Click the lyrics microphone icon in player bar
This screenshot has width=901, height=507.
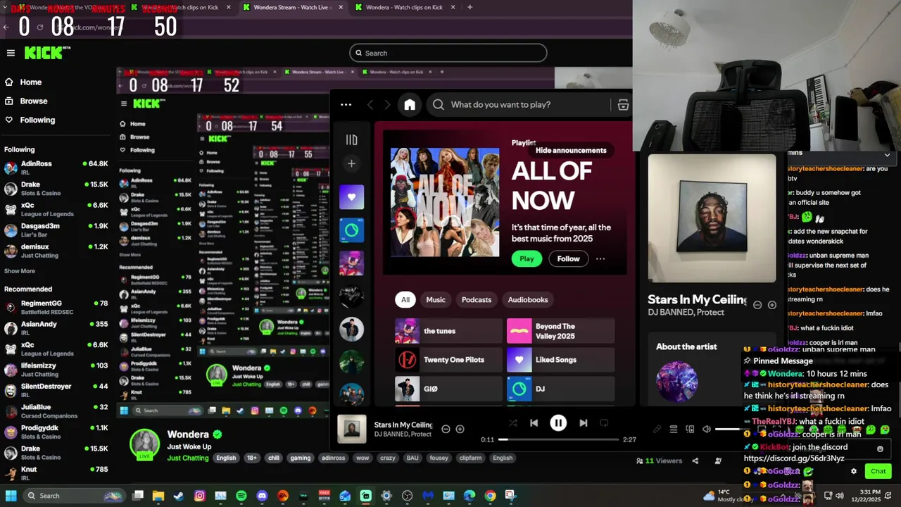pyautogui.click(x=657, y=429)
